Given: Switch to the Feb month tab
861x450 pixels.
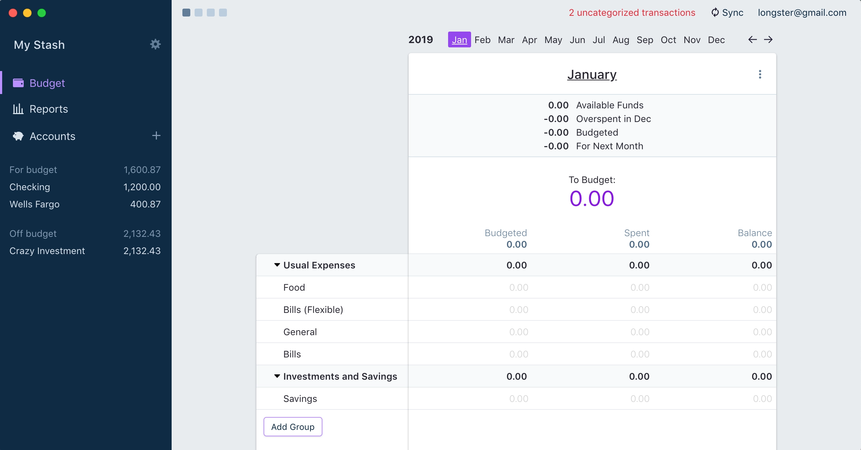Looking at the screenshot, I should (x=482, y=40).
